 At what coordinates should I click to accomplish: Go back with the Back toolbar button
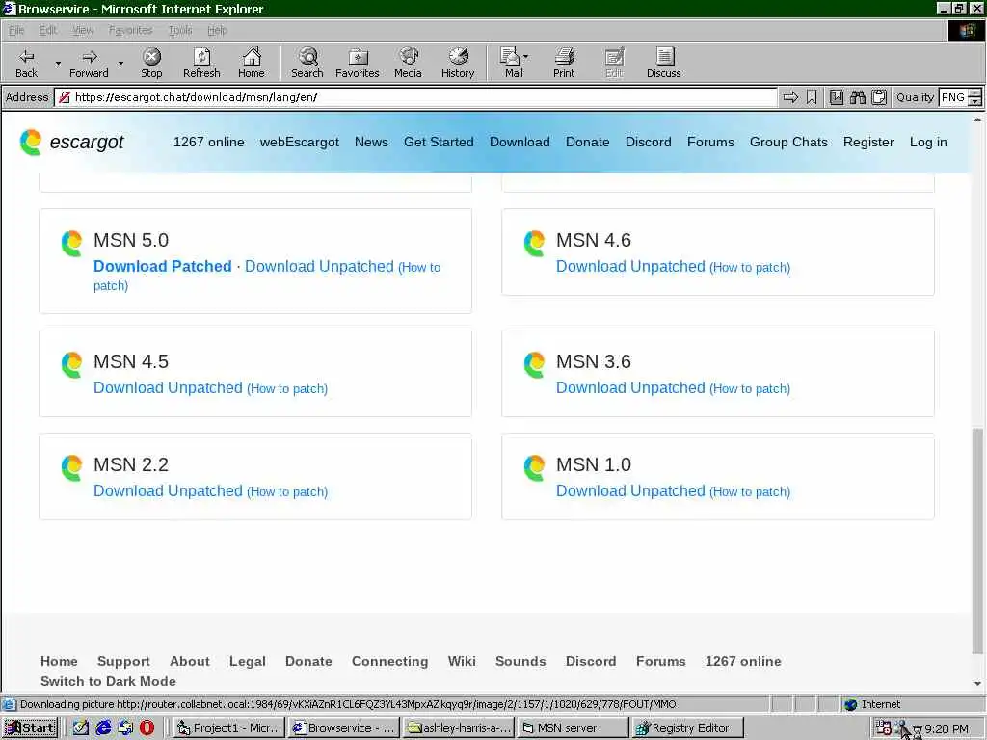pyautogui.click(x=26, y=63)
